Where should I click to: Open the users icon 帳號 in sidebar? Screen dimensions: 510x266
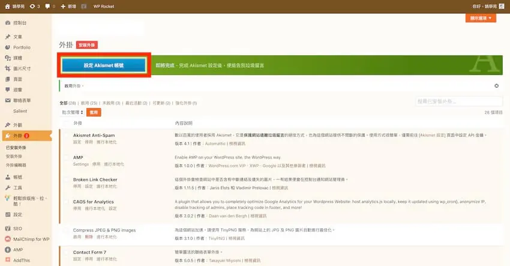tap(8, 177)
